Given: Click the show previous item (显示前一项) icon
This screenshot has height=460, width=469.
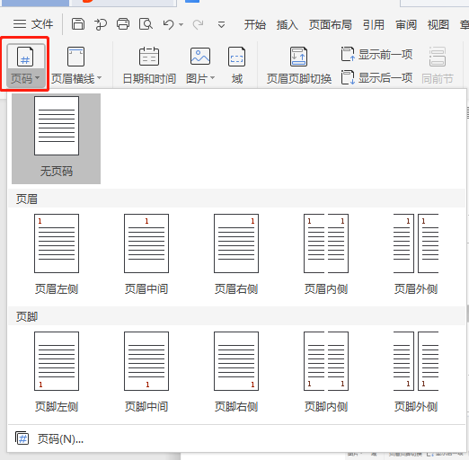Looking at the screenshot, I should [x=348, y=54].
